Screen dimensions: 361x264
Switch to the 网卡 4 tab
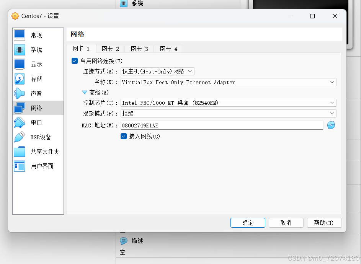(168, 49)
